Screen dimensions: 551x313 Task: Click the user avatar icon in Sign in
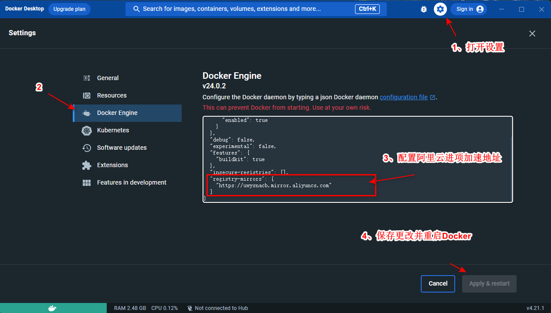tap(480, 9)
